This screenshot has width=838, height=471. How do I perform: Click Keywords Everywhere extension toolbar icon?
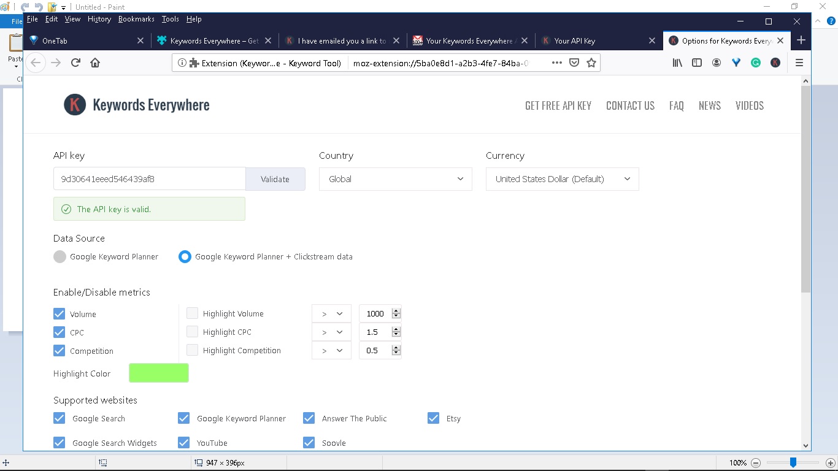[x=775, y=63]
